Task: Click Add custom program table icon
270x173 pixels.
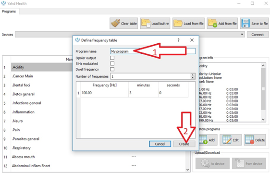Action: pos(203,140)
